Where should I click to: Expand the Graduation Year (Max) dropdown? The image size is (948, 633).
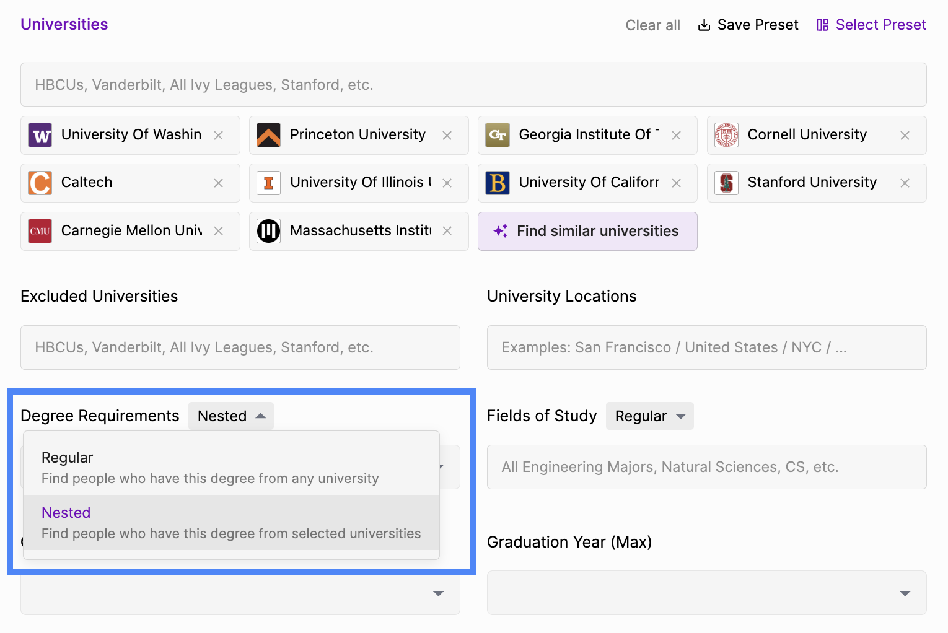pos(707,593)
